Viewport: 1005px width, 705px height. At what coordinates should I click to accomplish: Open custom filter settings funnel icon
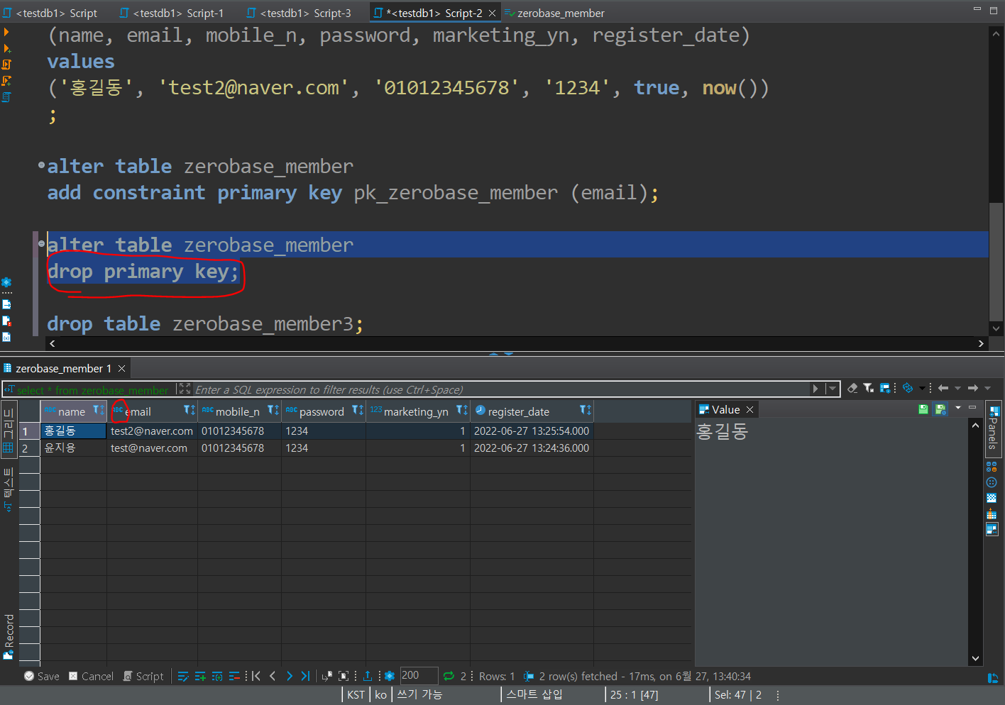pos(868,389)
